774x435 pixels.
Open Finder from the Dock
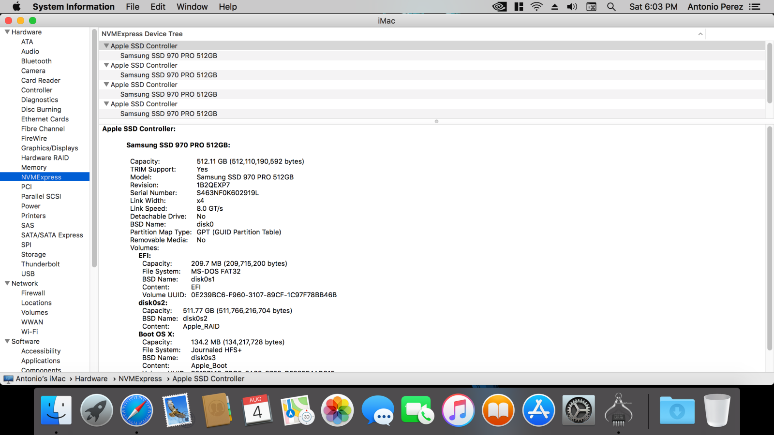pos(56,410)
